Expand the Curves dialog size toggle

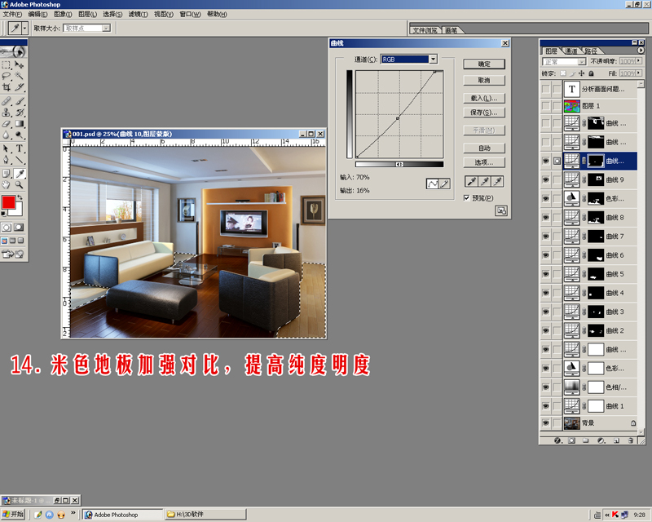(501, 210)
